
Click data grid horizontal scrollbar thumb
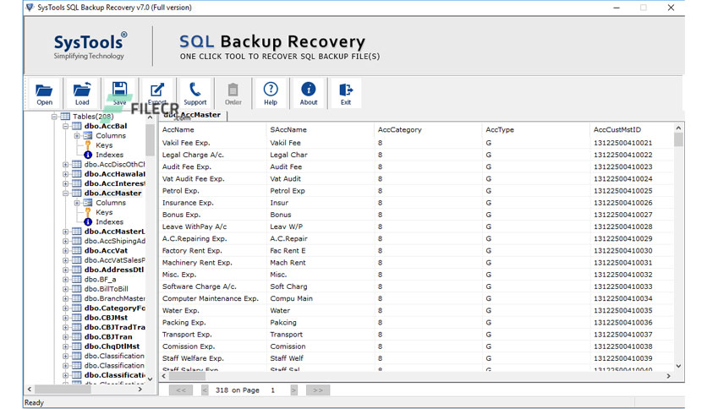point(187,376)
